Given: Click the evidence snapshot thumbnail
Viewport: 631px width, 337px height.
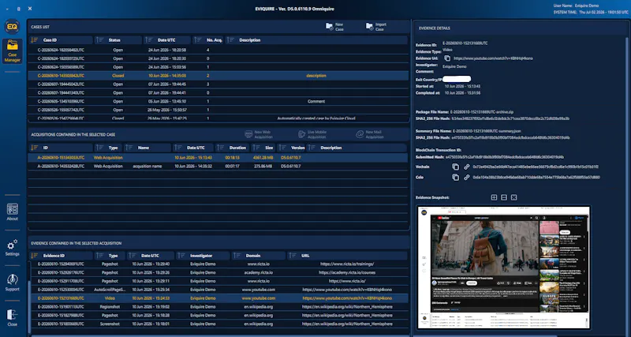Looking at the screenshot, I should (x=504, y=268).
